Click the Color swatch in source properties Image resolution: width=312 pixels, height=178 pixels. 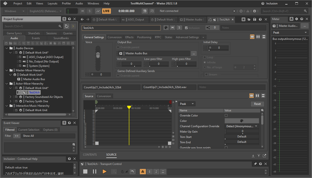[242, 121]
